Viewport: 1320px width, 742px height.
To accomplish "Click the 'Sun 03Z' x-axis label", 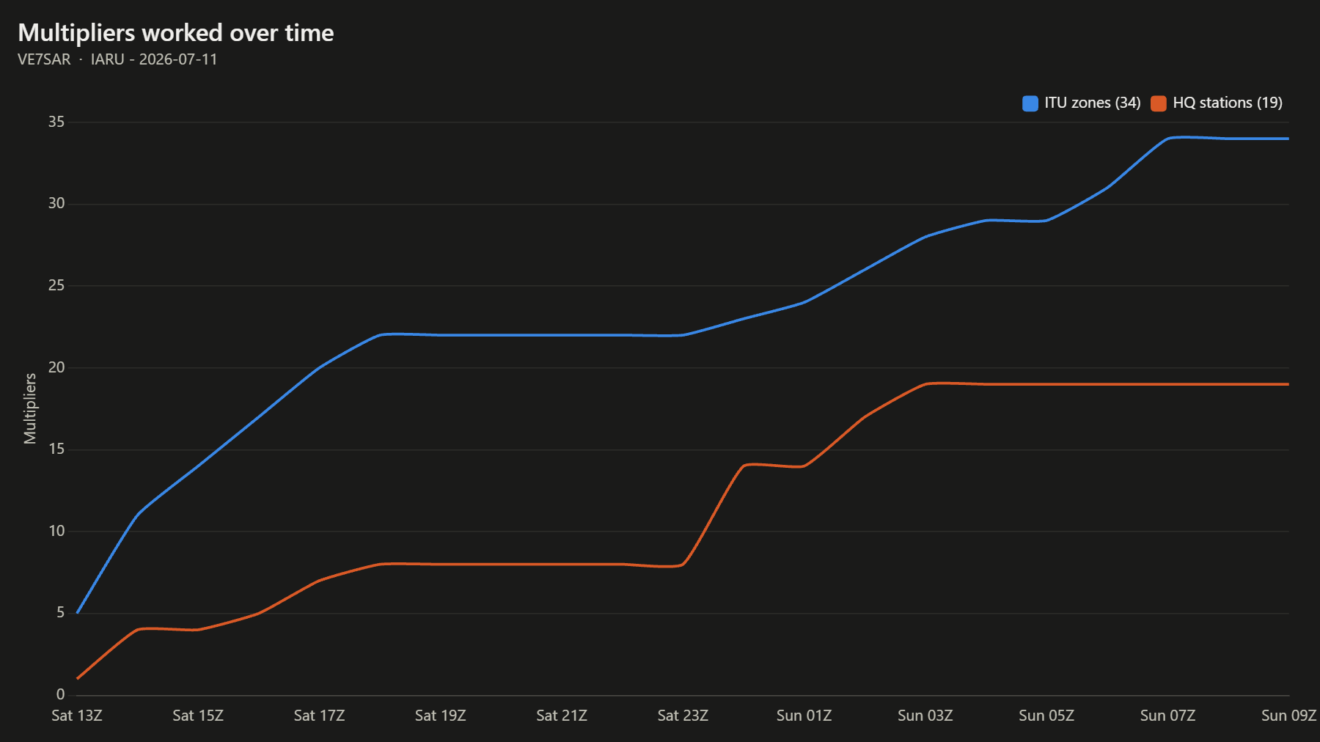I will 925,716.
